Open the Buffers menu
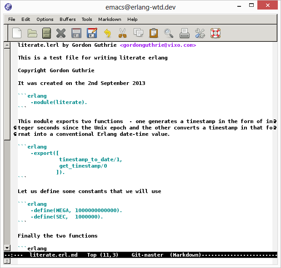 pos(68,20)
